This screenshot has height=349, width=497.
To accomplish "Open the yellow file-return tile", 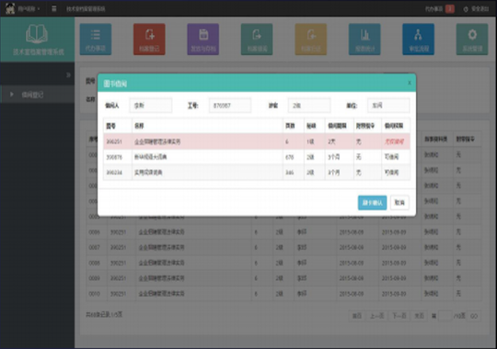I will click(x=311, y=39).
